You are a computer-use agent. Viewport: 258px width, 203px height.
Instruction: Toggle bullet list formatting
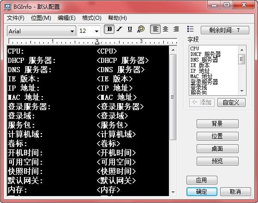tap(190, 29)
